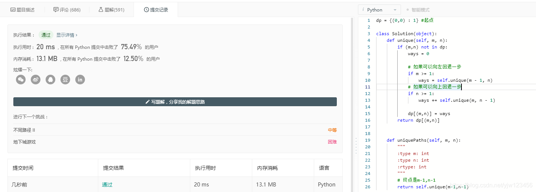Open next challenge 不同路径 II
The image size is (536, 192).
(x=24, y=130)
